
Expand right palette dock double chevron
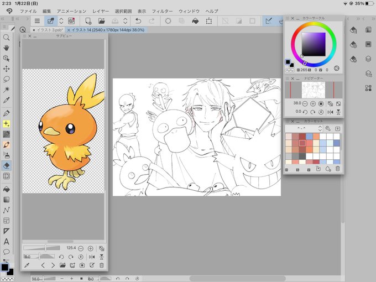point(358,19)
